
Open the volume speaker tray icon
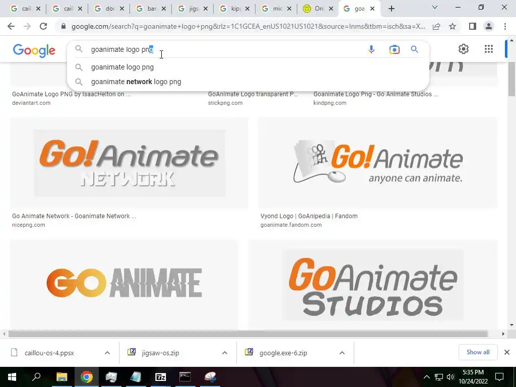coord(450,377)
